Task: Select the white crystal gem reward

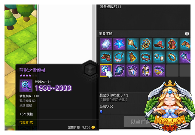Action: [x=106, y=44]
